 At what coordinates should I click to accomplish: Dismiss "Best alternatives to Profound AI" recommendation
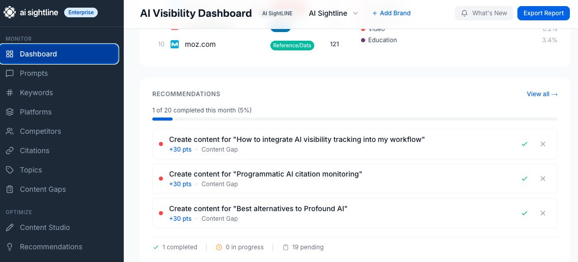click(542, 213)
